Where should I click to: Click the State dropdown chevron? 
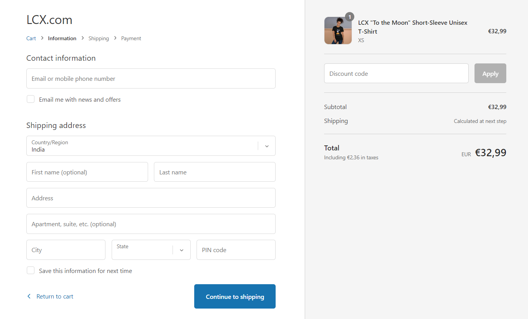pyautogui.click(x=181, y=250)
